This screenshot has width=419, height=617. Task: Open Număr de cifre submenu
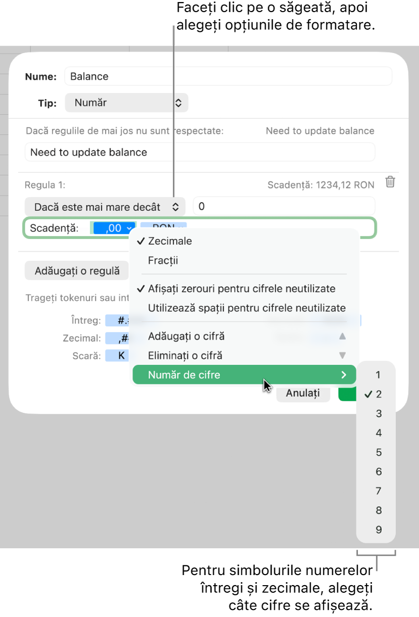[244, 375]
